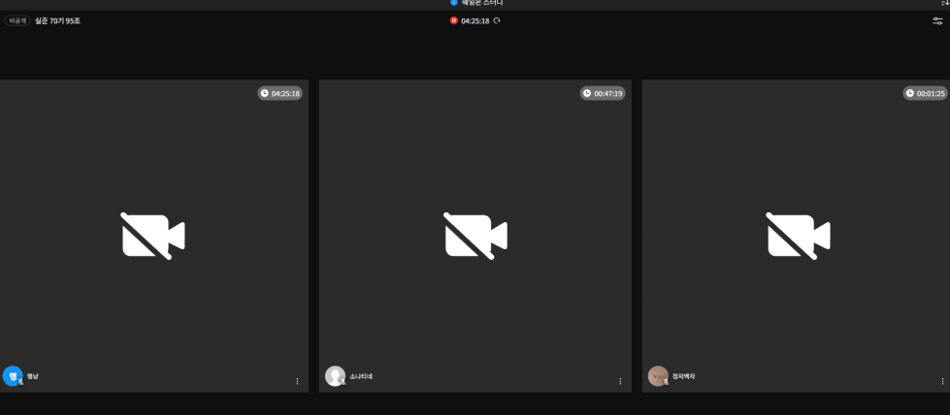950x415 pixels.
Task: Click the brown photo avatar on third tile
Action: 658,376
